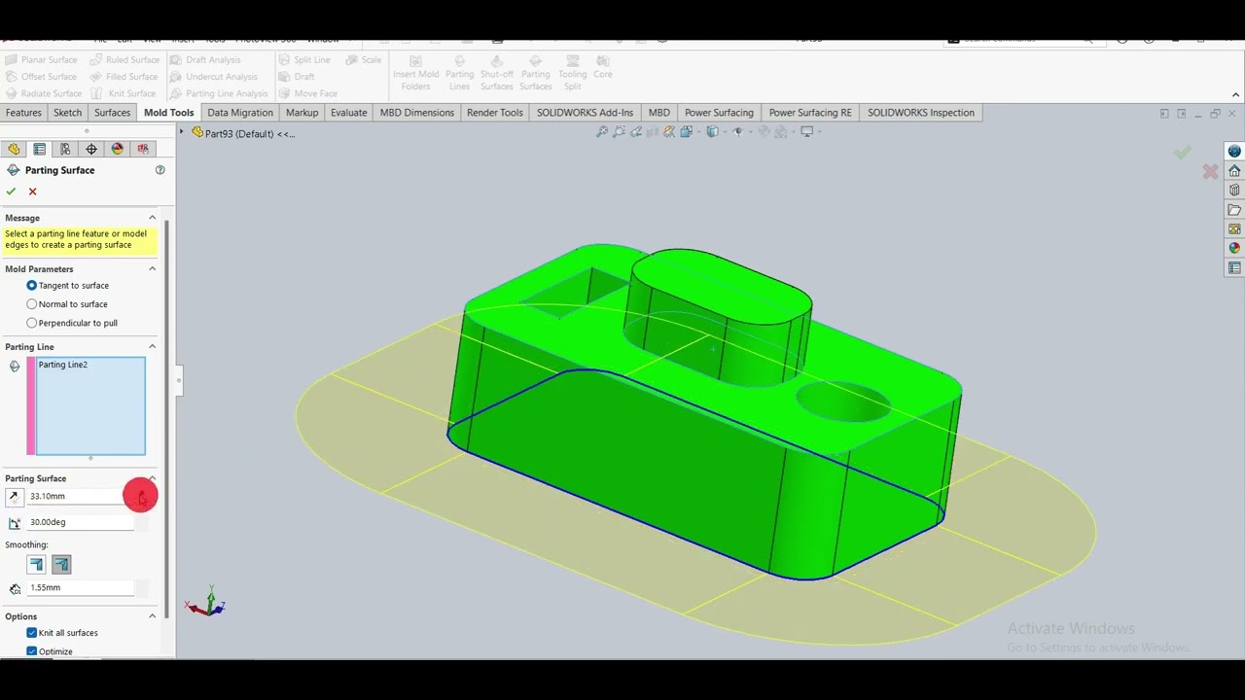This screenshot has width=1245, height=700.
Task: Open the Surfaces tab
Action: [x=112, y=113]
